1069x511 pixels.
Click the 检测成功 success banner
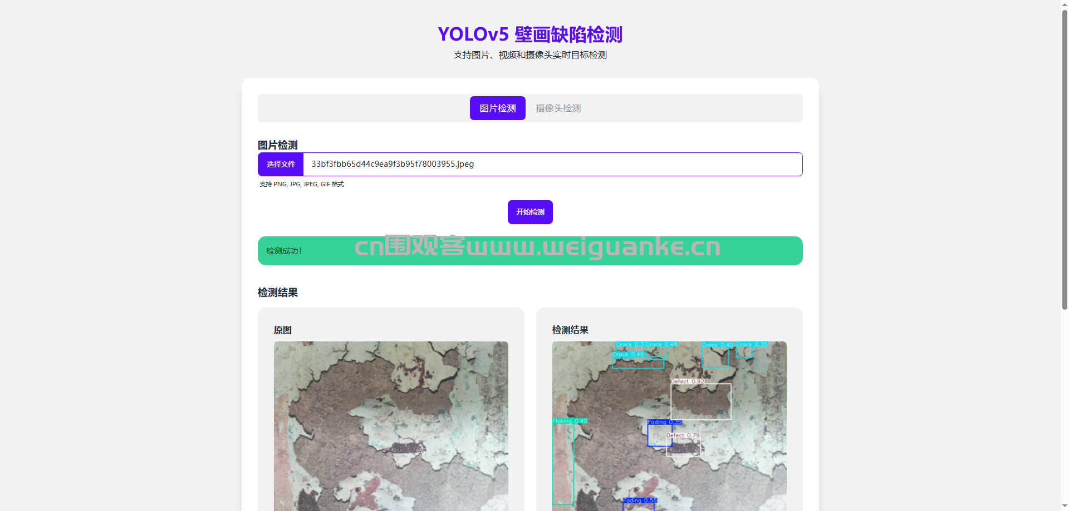click(529, 251)
